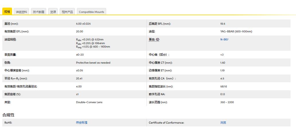Click the 数字孔径 NA label
Image resolution: width=296 pixels, height=135 pixels.
(x=157, y=94)
